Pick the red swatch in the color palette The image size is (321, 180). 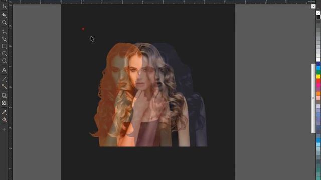(318, 81)
